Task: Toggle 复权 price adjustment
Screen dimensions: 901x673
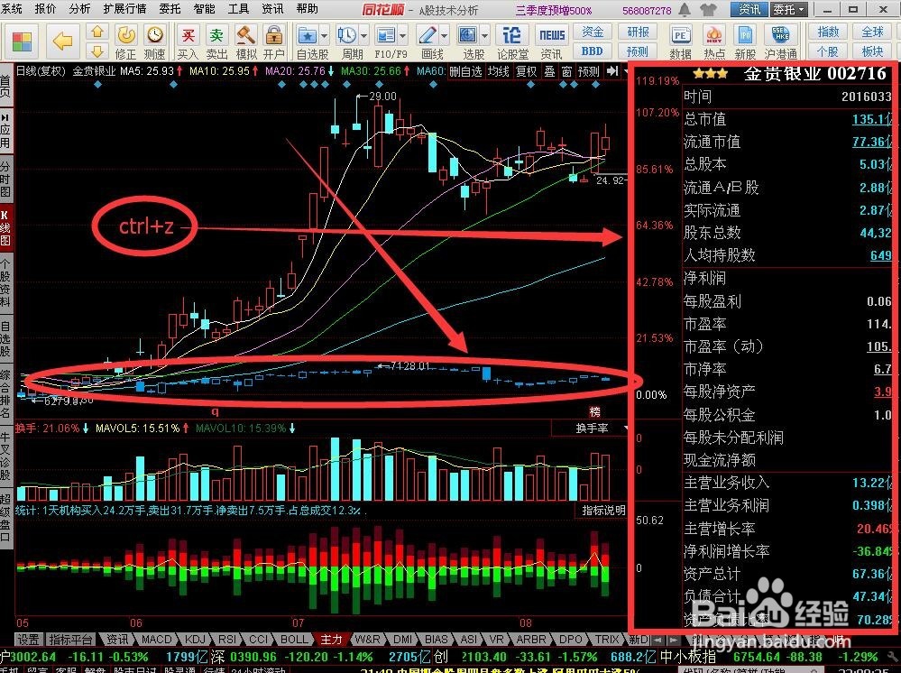Action: click(x=527, y=71)
